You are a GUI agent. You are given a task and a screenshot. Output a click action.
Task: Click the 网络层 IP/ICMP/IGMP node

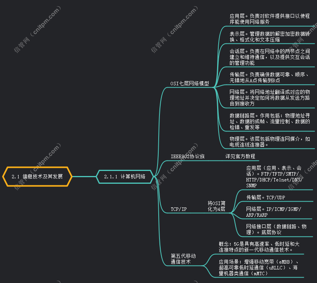(273, 212)
